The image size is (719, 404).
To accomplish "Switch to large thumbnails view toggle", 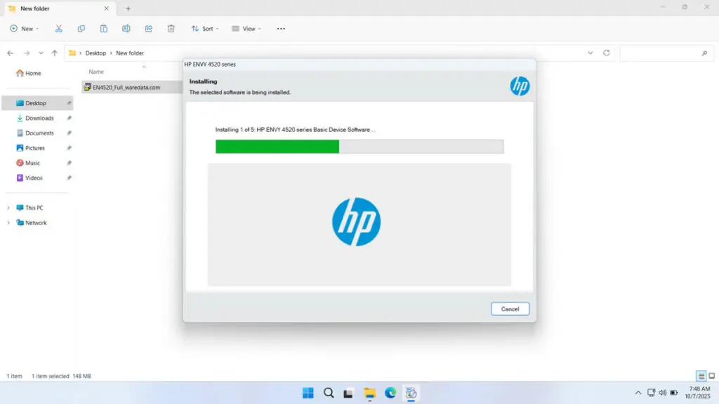I will point(712,377).
